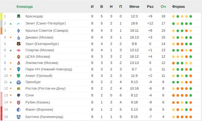This screenshot has width=202, height=121.
Task: Click the Krasnodar club crest icon
Action: tap(19, 16)
